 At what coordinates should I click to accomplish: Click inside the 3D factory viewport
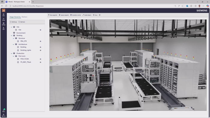[128, 65]
